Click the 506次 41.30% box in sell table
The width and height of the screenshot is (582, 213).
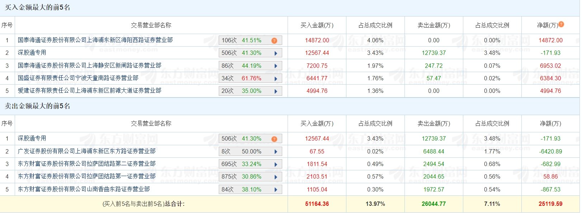[250, 139]
